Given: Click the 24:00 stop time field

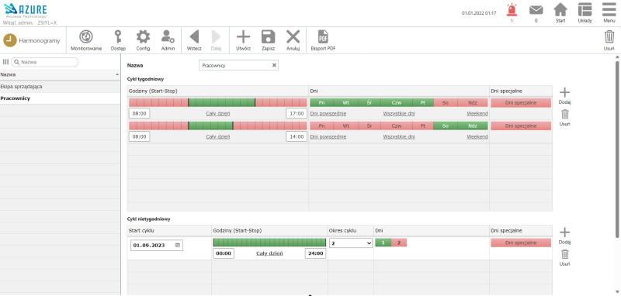Looking at the screenshot, I should 315,253.
